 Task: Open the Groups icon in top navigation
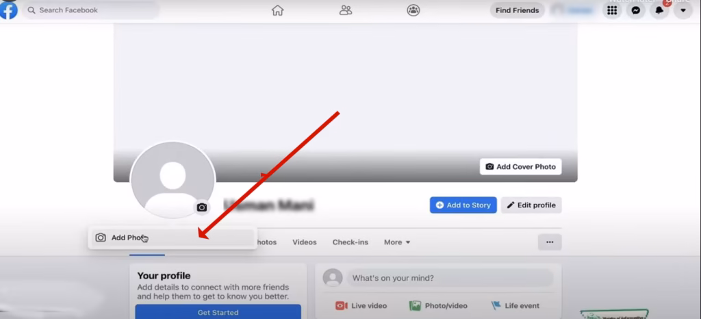(413, 10)
